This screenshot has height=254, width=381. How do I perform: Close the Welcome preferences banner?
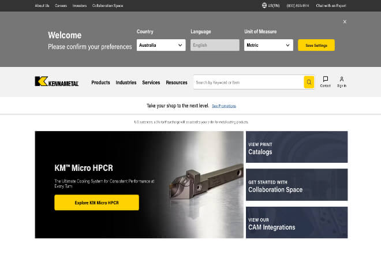pyautogui.click(x=345, y=21)
